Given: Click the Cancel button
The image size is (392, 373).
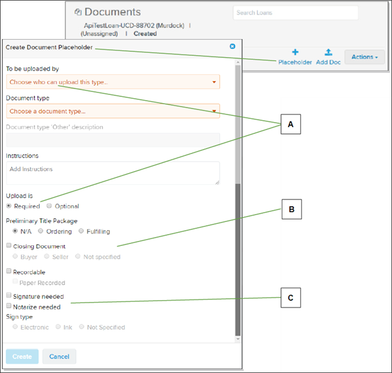Looking at the screenshot, I should [x=59, y=357].
